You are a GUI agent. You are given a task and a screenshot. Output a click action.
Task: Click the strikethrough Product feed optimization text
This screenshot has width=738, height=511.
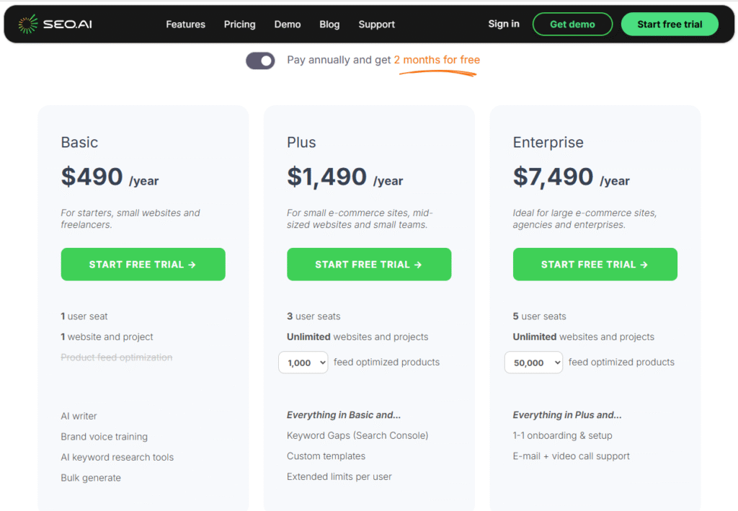point(117,357)
